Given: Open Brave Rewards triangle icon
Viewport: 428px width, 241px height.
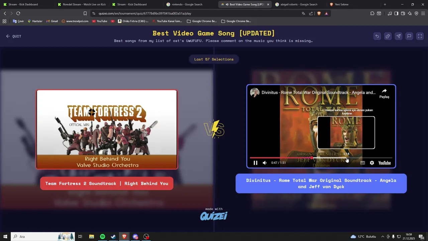Looking at the screenshot, I should 326,13.
